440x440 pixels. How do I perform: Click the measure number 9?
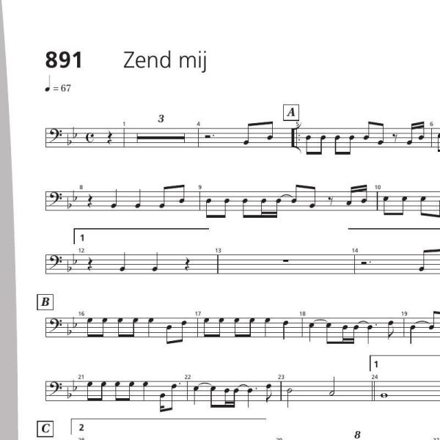[199, 187]
